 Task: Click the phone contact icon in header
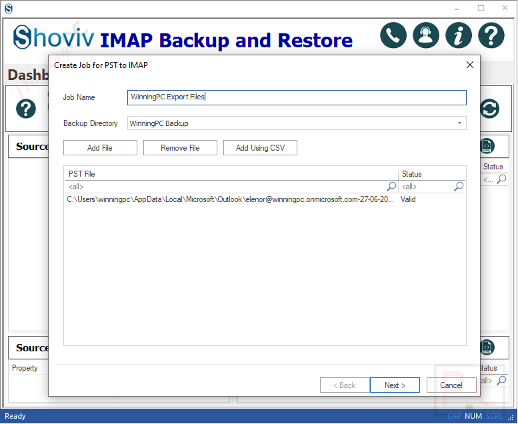point(393,35)
